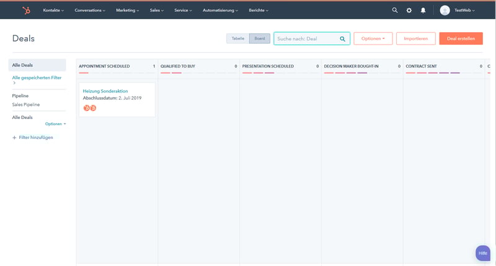The height and width of the screenshot is (266, 496).
Task: Click the Importieren button
Action: pos(415,38)
